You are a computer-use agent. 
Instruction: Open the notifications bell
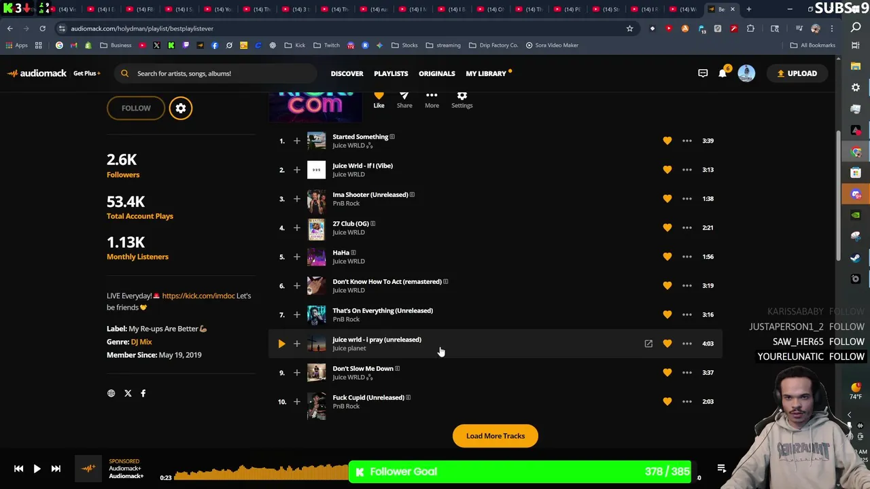723,73
